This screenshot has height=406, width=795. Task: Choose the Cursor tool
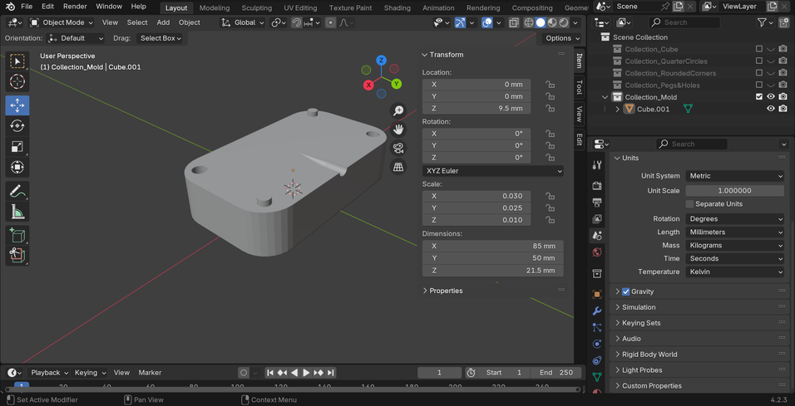(x=17, y=81)
